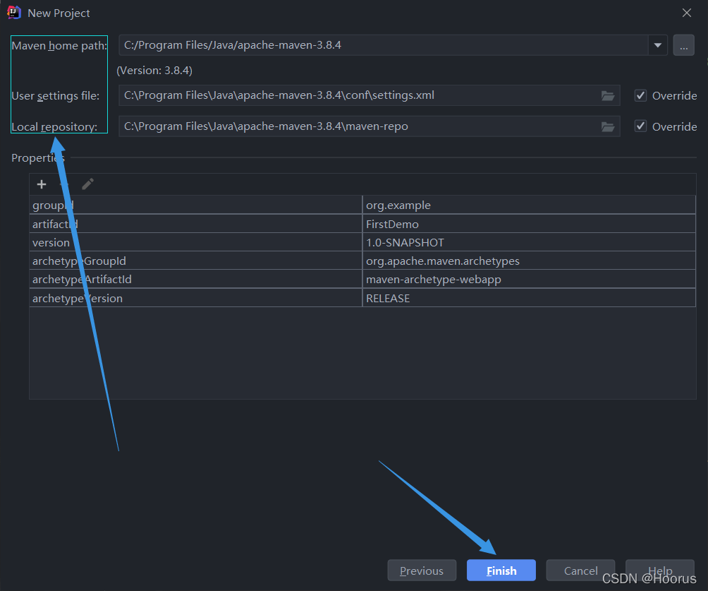The width and height of the screenshot is (708, 591).
Task: Select the version property name cell
Action: click(x=195, y=242)
